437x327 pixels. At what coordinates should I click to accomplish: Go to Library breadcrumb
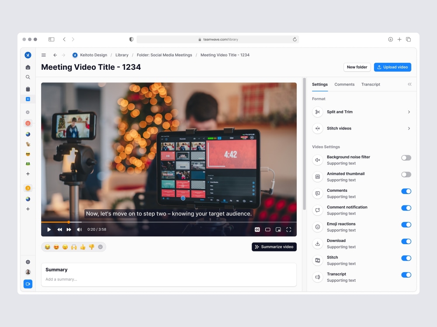click(122, 55)
